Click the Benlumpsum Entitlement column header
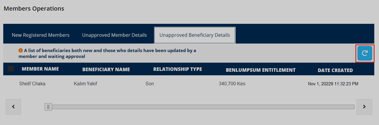The image size is (379, 125). point(260,70)
